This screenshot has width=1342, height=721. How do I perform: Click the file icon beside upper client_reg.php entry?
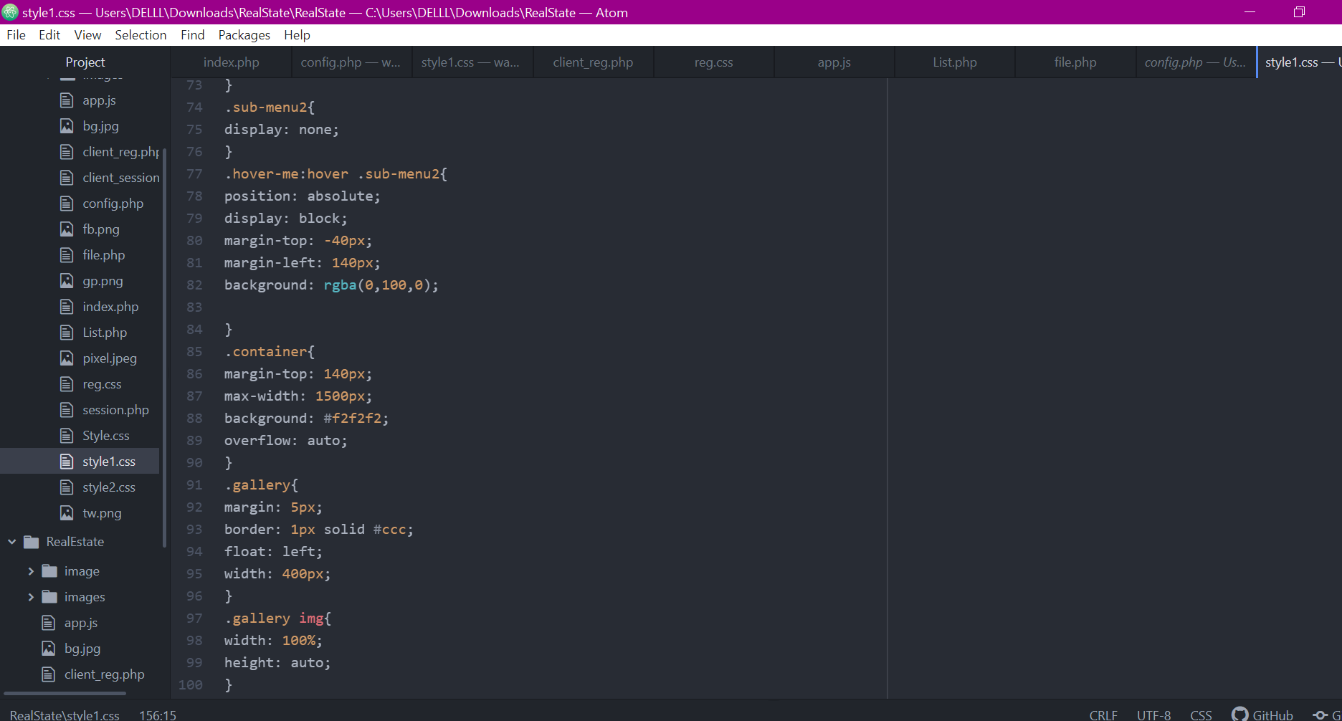click(67, 152)
